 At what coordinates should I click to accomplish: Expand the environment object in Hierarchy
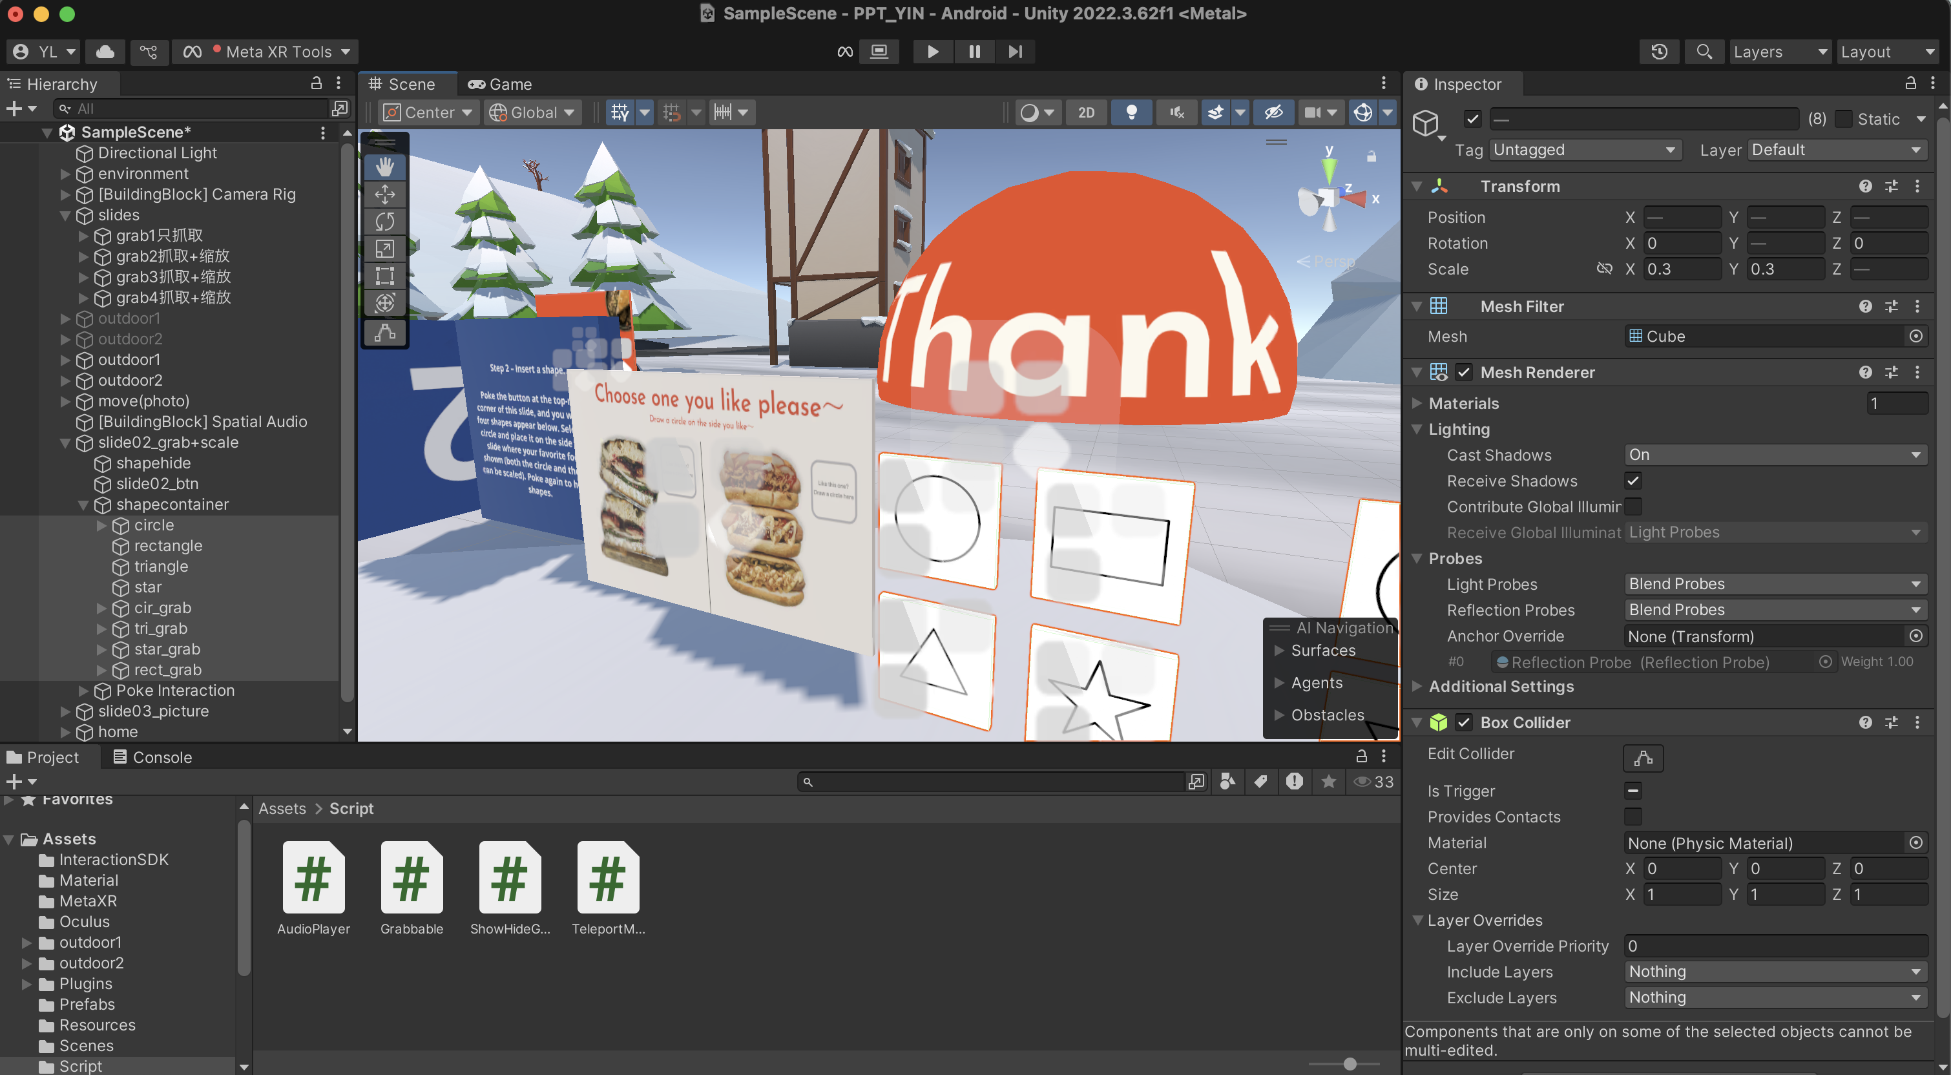click(x=65, y=174)
